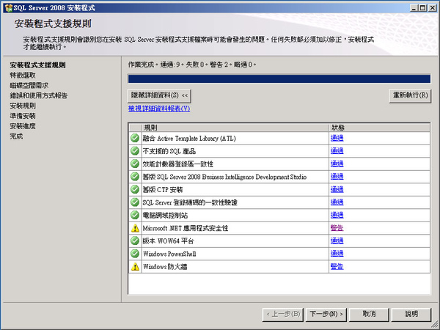Click the SQL Server 2008 setup title bar icon
This screenshot has width=440, height=330.
[x=9, y=8]
